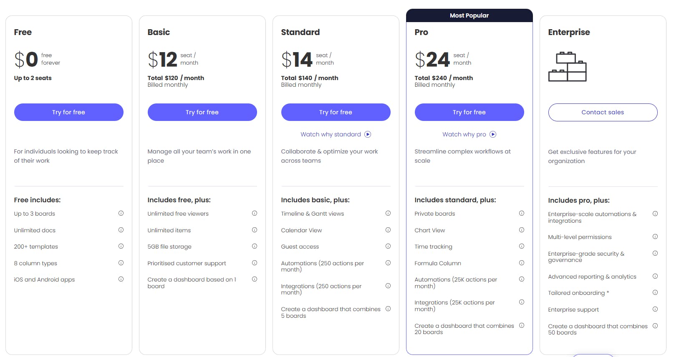Click Try for free under Basic plan
The image size is (679, 357).
click(202, 112)
